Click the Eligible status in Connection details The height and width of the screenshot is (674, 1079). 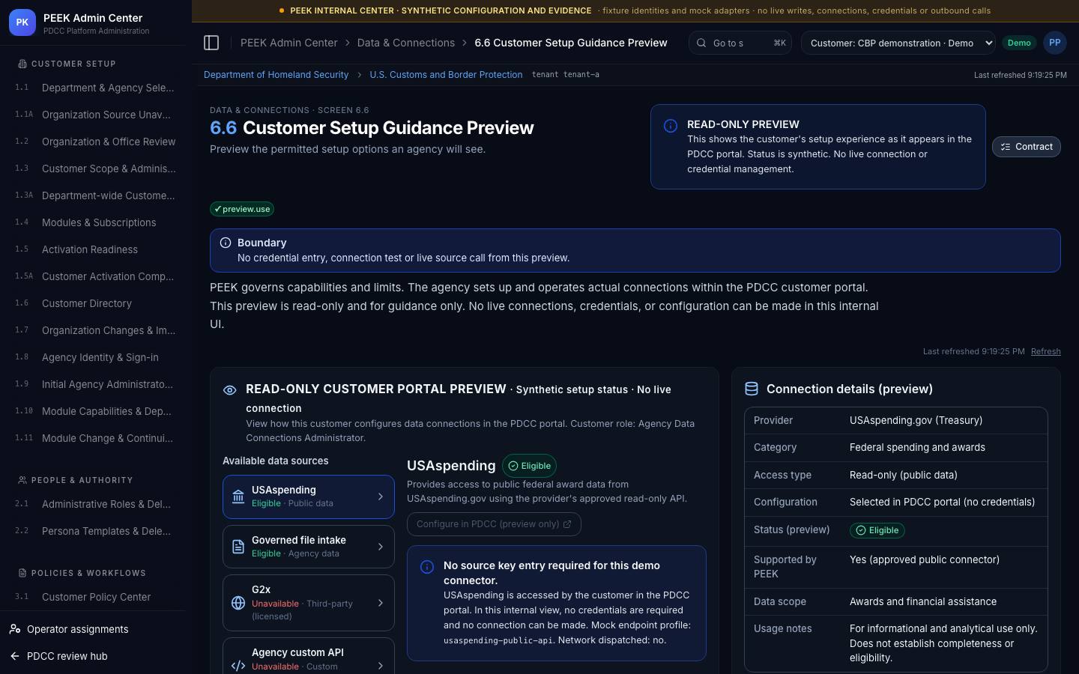tap(877, 530)
